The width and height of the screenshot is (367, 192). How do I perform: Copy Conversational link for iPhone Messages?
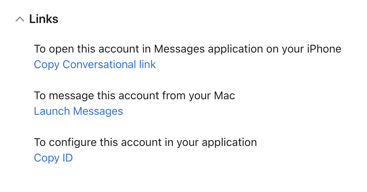(x=95, y=65)
